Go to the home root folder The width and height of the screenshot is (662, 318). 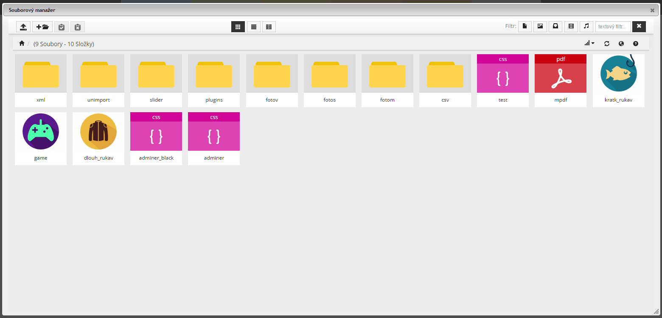tap(22, 43)
